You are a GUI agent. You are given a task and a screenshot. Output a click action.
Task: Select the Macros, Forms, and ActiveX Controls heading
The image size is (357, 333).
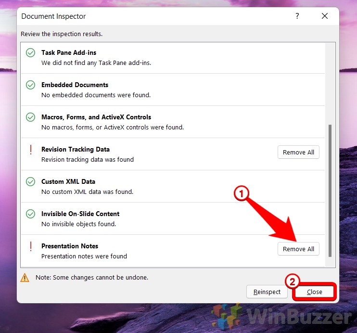[96, 117]
